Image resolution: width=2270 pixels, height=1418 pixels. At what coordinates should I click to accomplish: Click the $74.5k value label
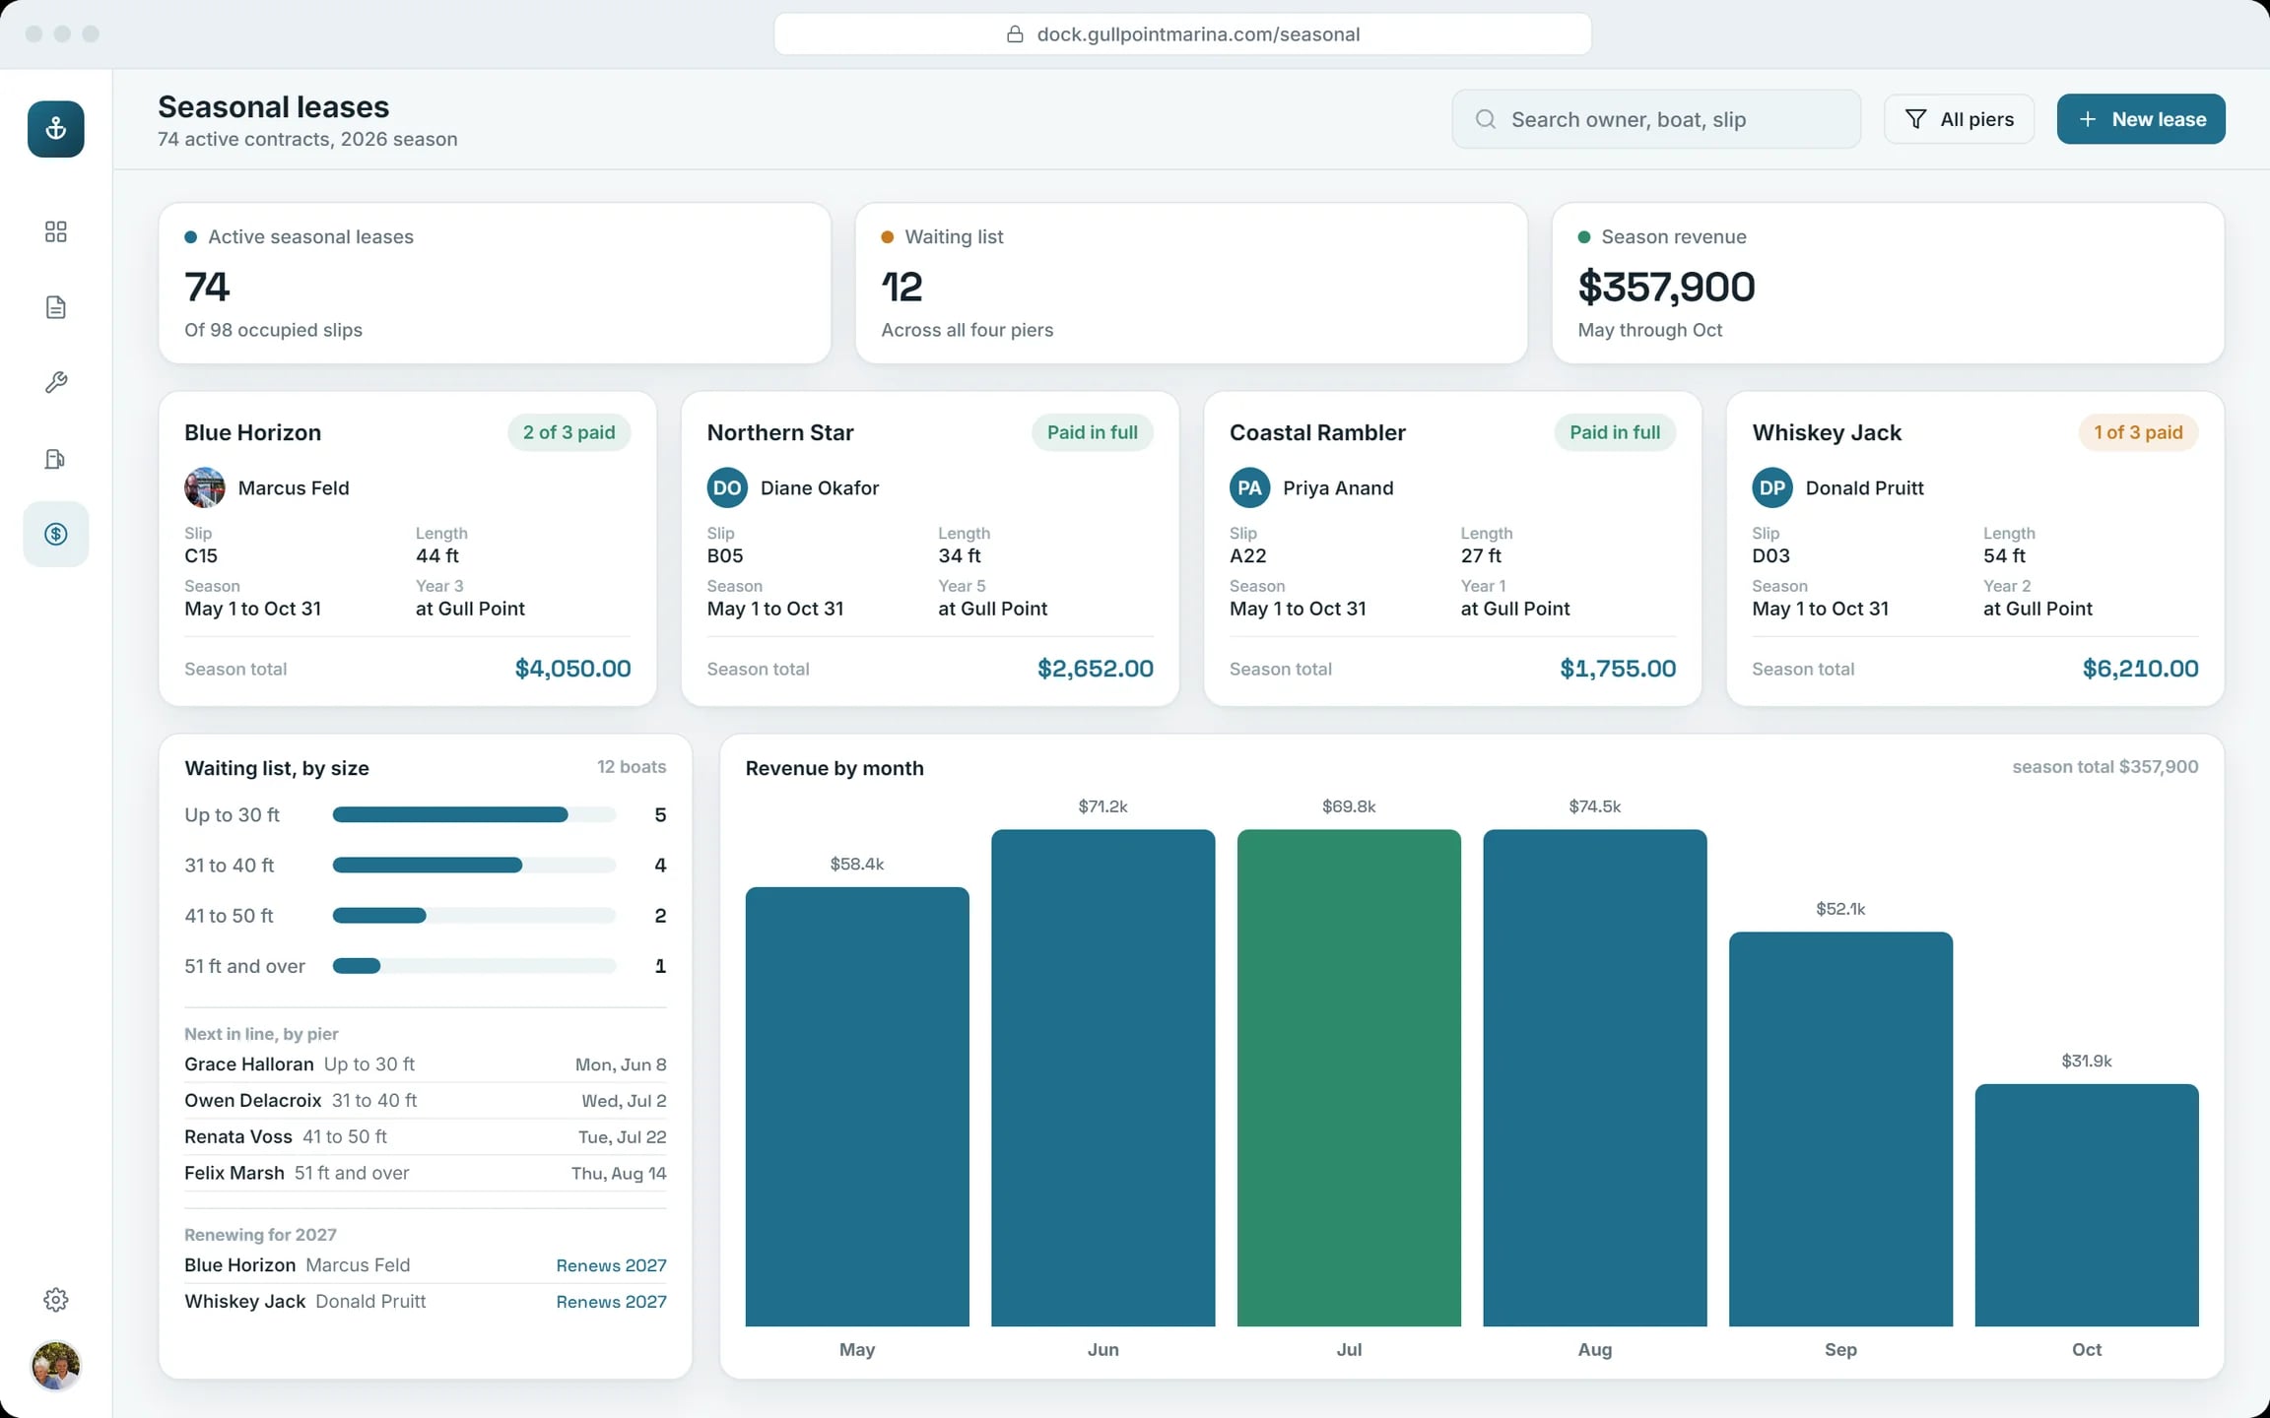click(x=1595, y=806)
